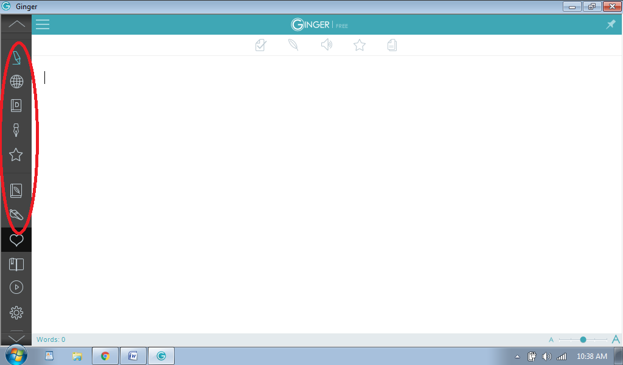The image size is (623, 365).
Task: Open the Favorites star in top toolbar
Action: [x=359, y=44]
